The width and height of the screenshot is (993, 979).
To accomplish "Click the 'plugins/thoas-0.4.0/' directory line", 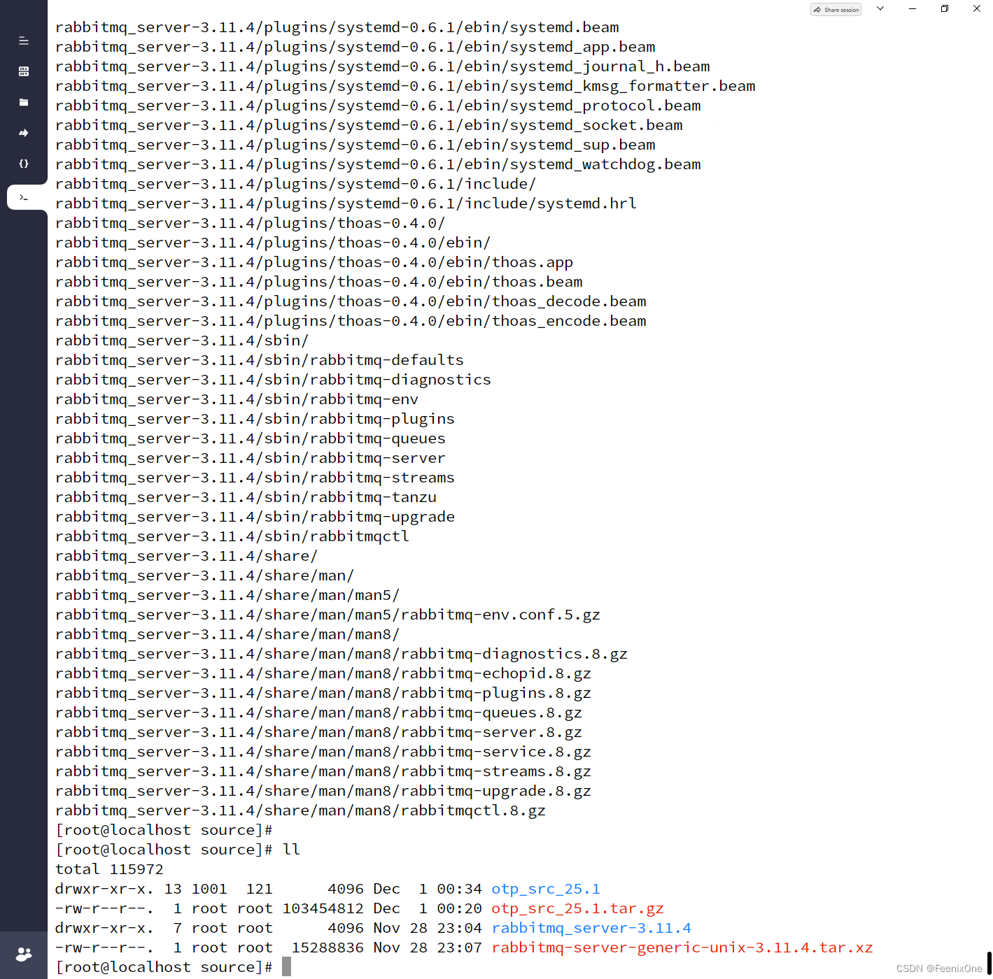I will (251, 223).
